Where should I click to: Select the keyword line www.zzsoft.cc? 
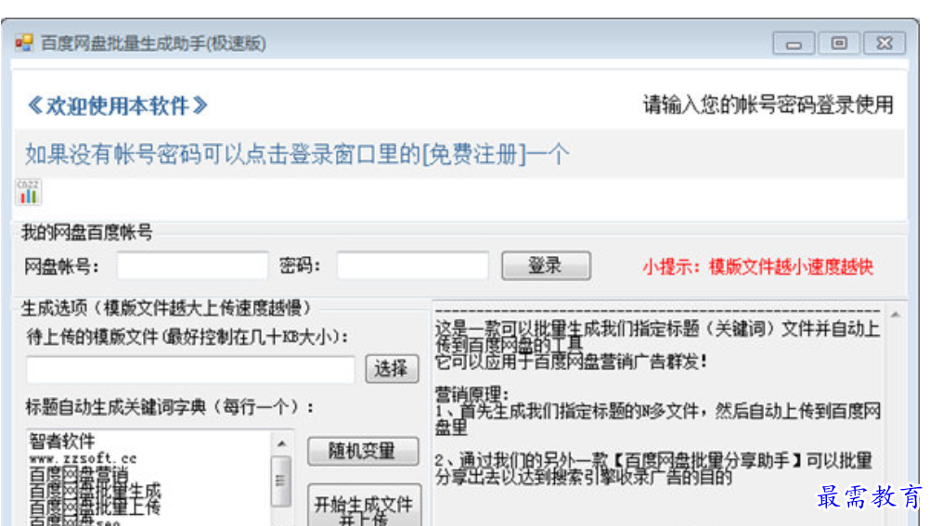point(83,458)
